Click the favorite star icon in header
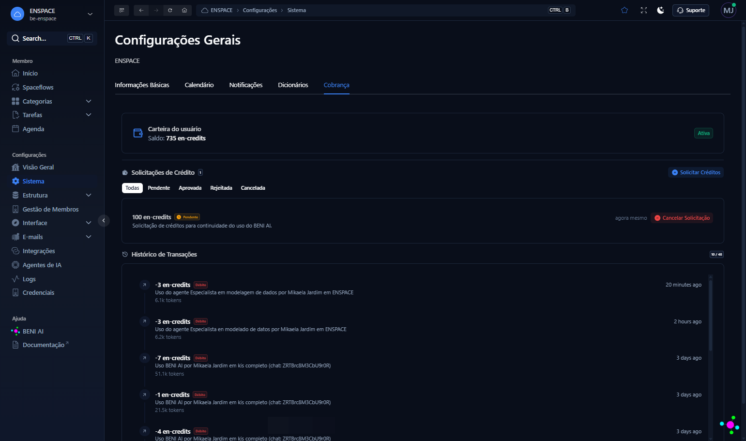 [624, 10]
